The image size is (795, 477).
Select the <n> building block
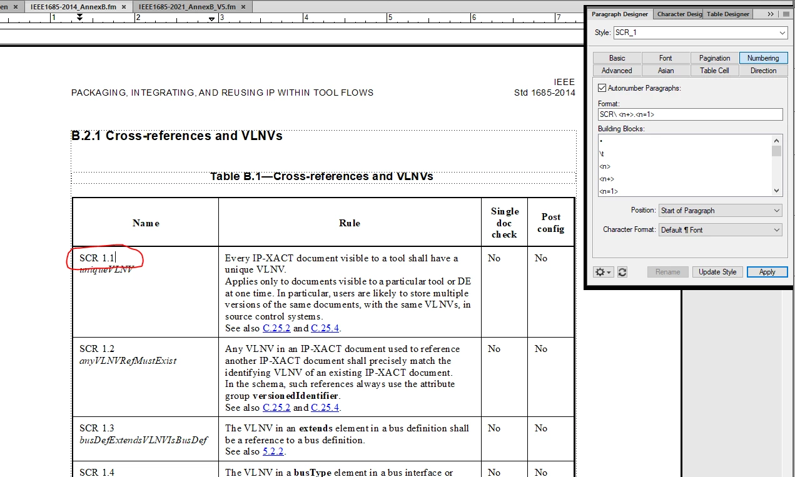pyautogui.click(x=604, y=166)
